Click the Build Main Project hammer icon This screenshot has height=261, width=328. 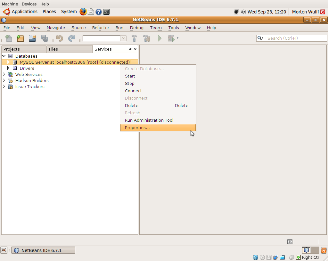(134, 38)
